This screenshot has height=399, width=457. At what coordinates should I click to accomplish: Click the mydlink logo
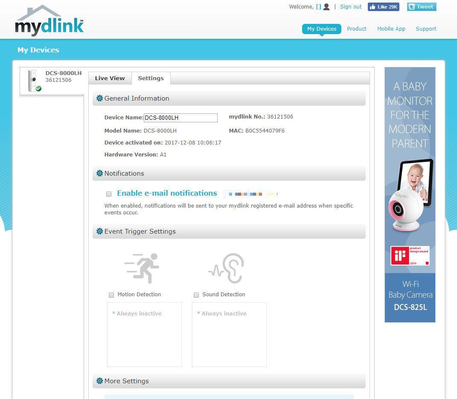click(49, 21)
